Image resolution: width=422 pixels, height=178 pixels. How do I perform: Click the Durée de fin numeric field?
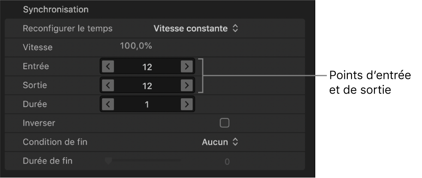226,162
